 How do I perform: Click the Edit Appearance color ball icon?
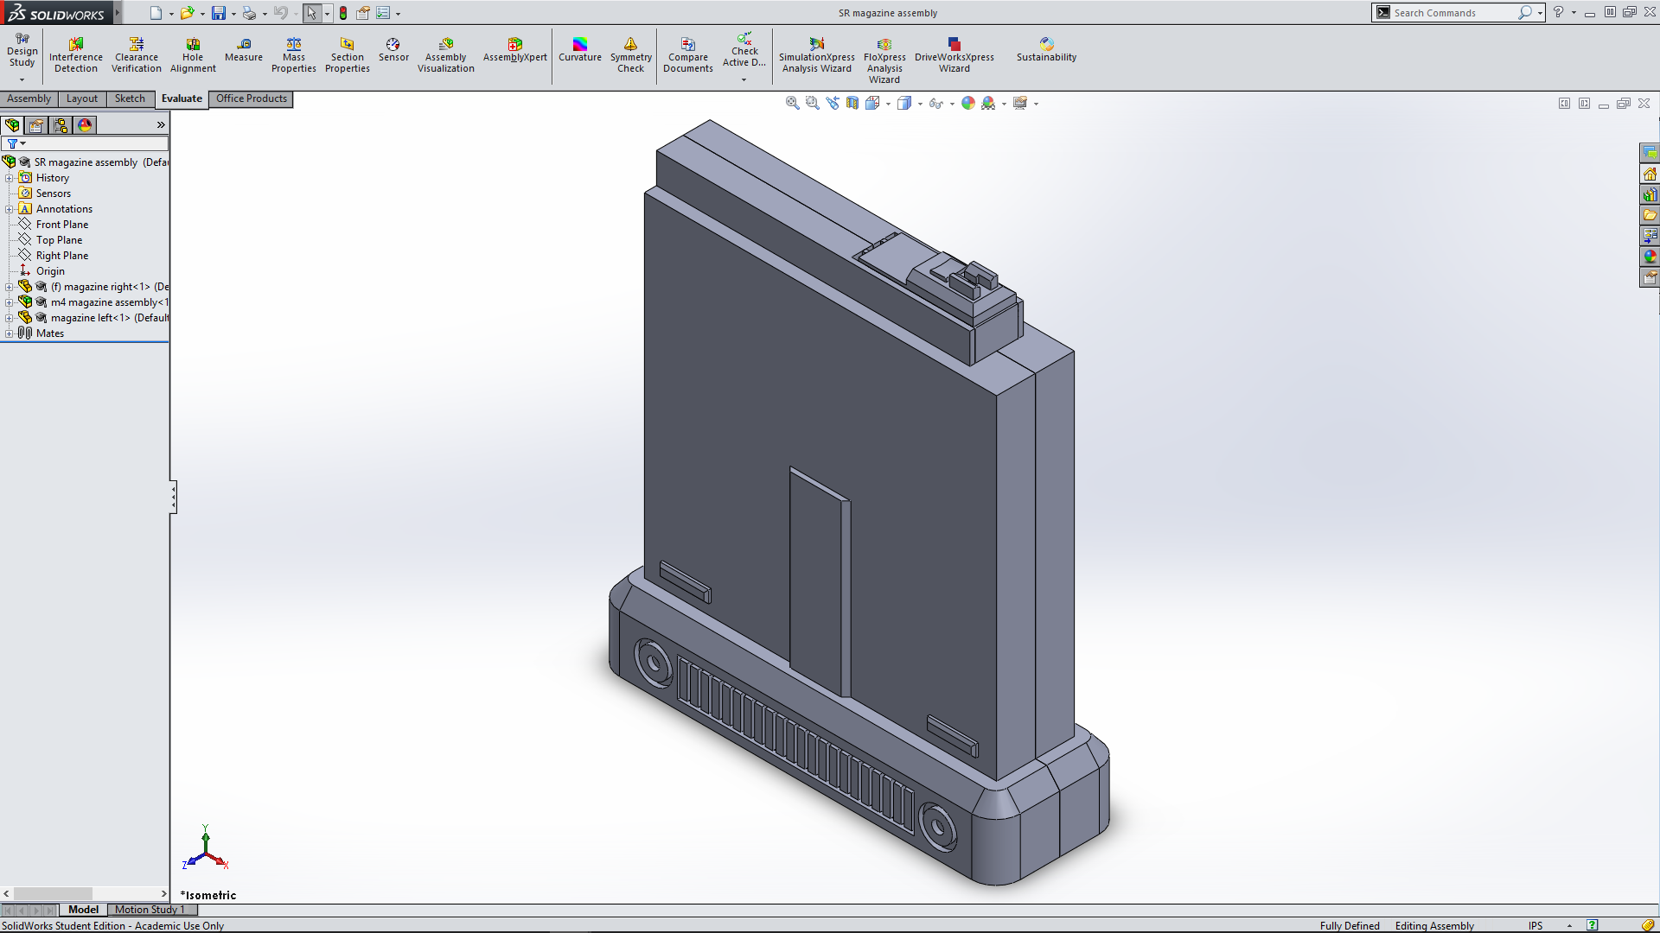[968, 103]
